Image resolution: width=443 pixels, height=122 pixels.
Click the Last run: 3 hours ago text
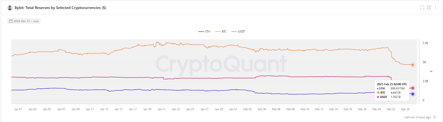point(418,117)
